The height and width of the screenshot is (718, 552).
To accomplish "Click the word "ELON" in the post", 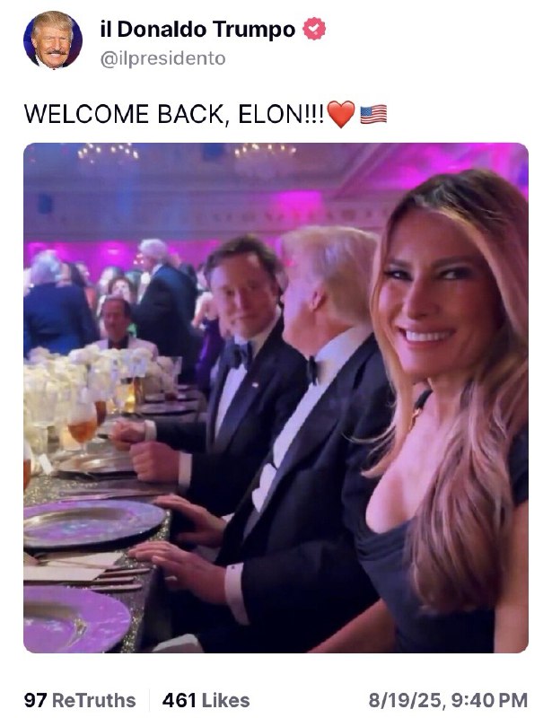I will pyautogui.click(x=270, y=114).
